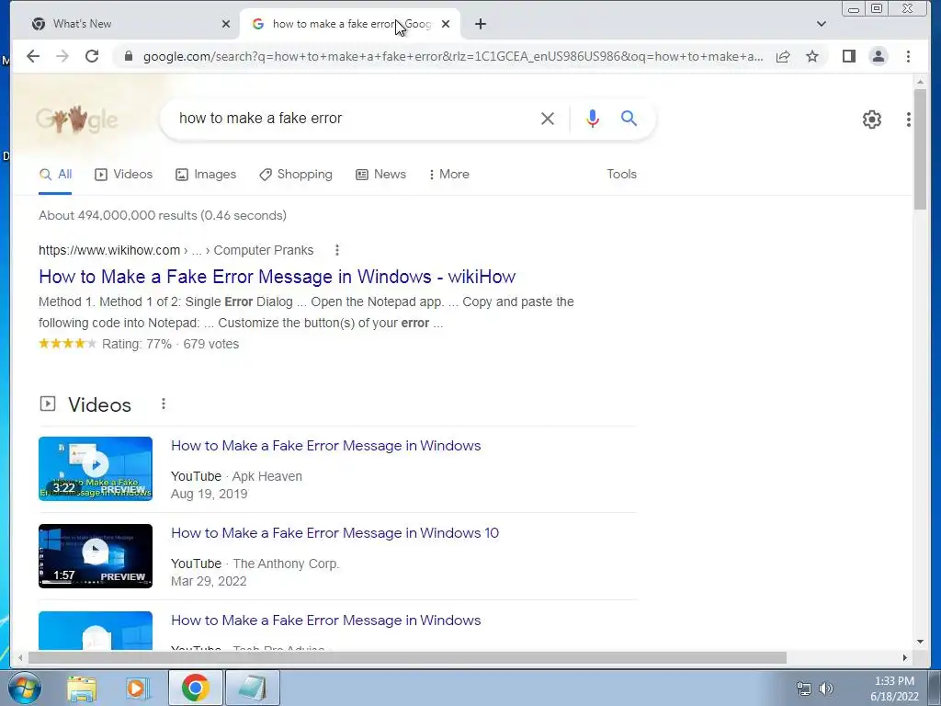Open the wikiHow Fake Error Message result
This screenshot has height=706, width=941.
pyautogui.click(x=277, y=277)
